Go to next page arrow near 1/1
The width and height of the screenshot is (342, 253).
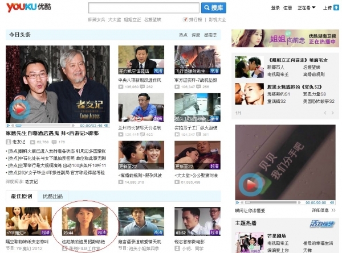tap(333, 113)
